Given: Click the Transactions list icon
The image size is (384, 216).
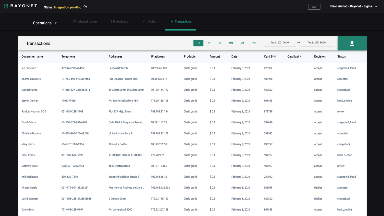Looking at the screenshot, I should click(171, 21).
